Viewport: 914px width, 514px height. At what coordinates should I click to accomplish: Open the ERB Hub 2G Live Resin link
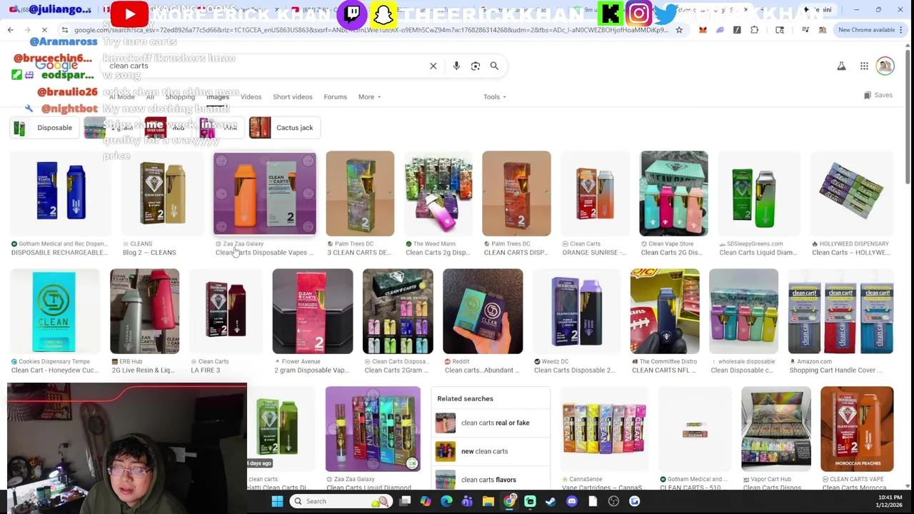click(143, 371)
